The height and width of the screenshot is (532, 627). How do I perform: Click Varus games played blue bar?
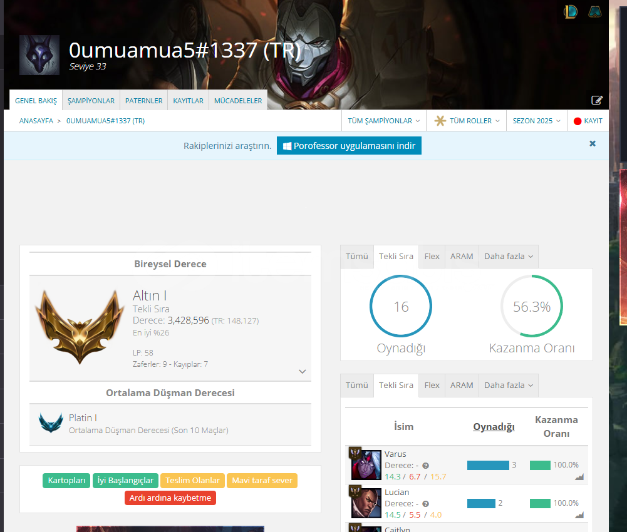(488, 465)
